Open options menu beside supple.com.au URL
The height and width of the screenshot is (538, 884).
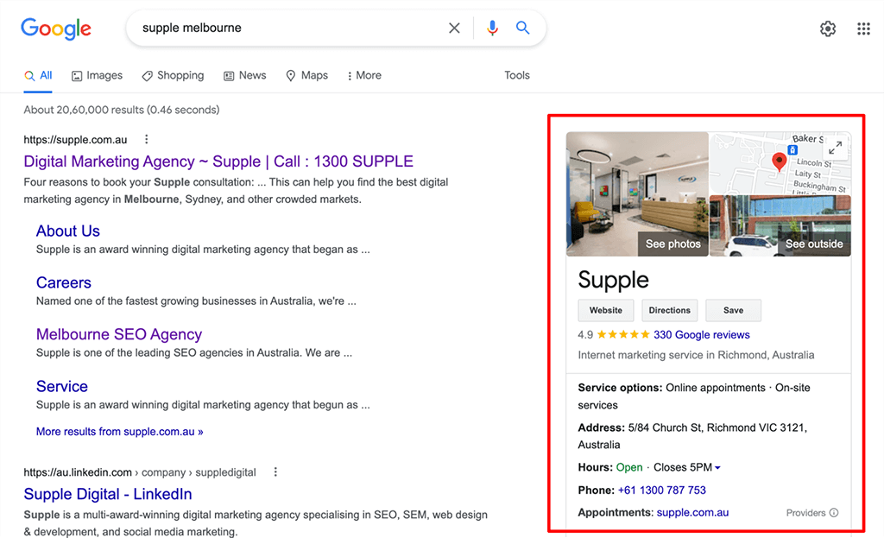[x=147, y=139]
